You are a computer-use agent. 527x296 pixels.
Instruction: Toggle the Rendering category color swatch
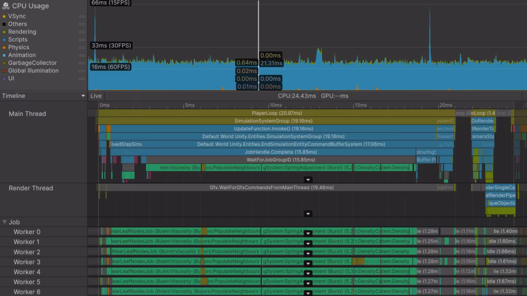[4, 32]
